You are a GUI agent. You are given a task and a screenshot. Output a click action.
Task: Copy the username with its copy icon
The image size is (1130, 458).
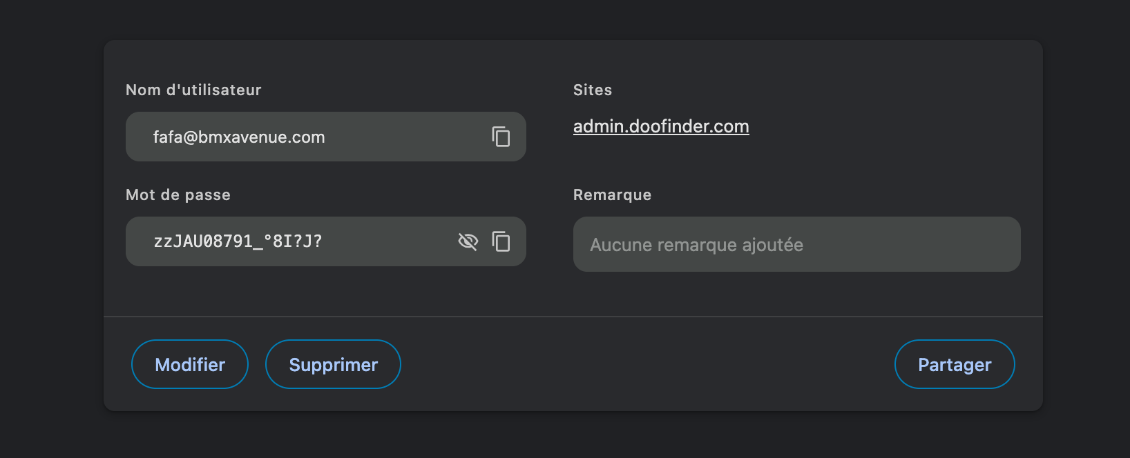(x=501, y=137)
